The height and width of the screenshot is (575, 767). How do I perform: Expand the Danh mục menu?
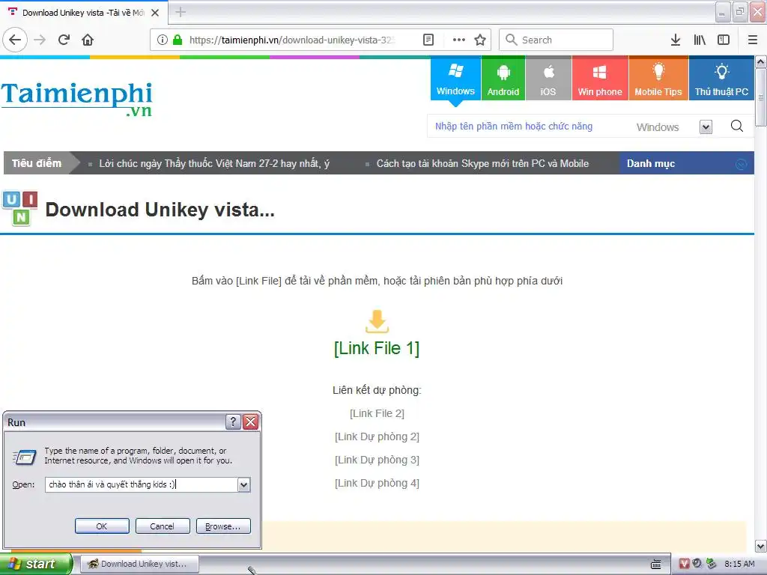pyautogui.click(x=687, y=163)
